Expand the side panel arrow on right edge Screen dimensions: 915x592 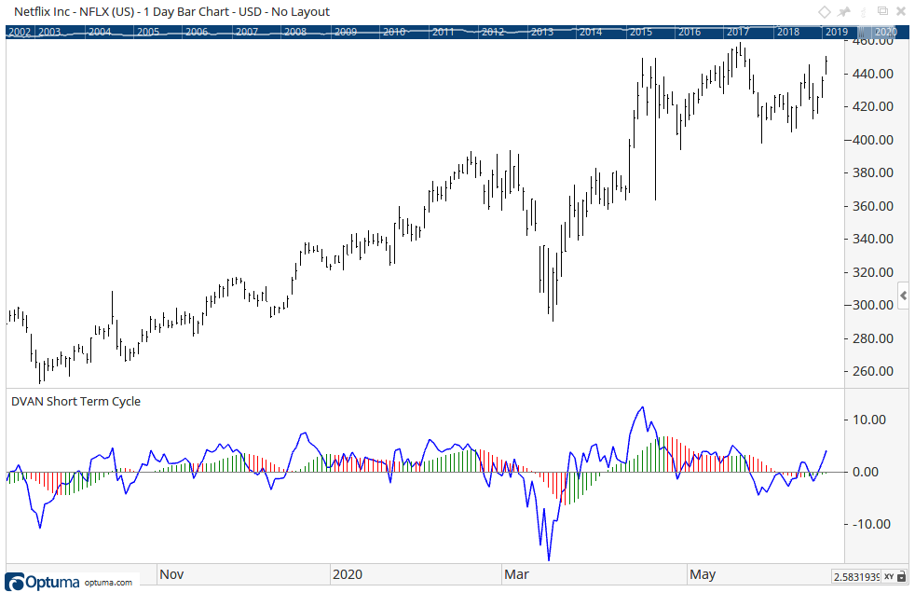tap(903, 296)
